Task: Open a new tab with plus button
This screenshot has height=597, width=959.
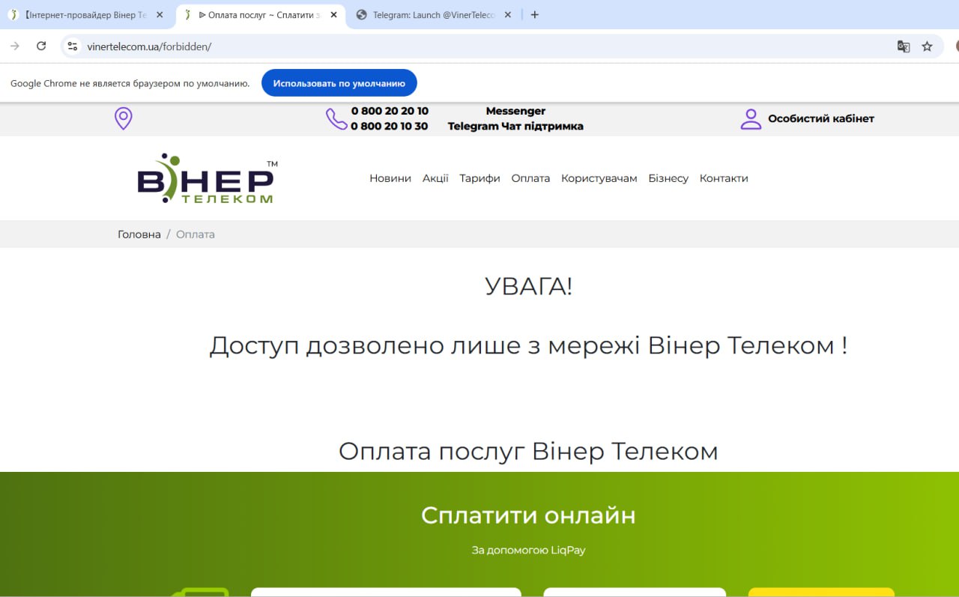Action: 534,15
